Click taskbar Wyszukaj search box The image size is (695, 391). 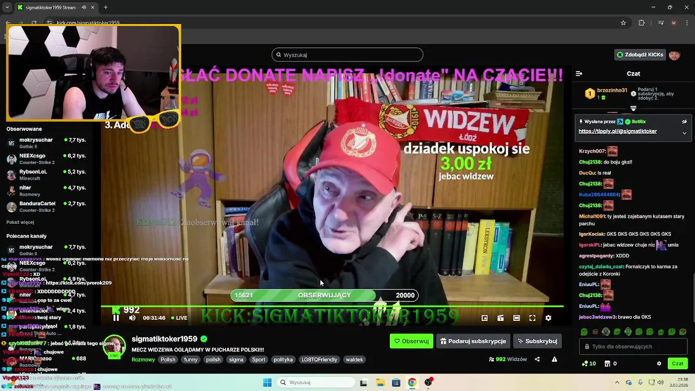click(316, 383)
